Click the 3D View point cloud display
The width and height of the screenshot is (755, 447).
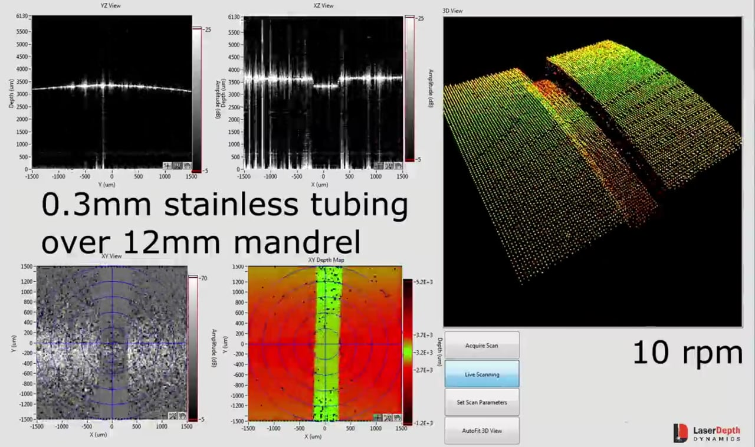click(593, 171)
